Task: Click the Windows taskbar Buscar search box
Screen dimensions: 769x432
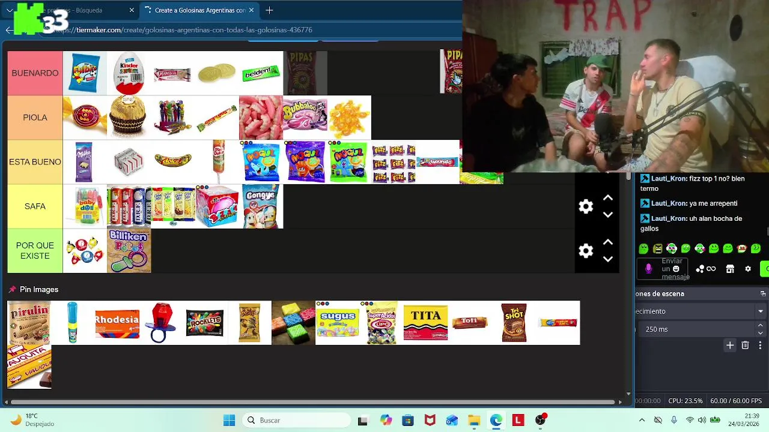Action: tap(297, 420)
